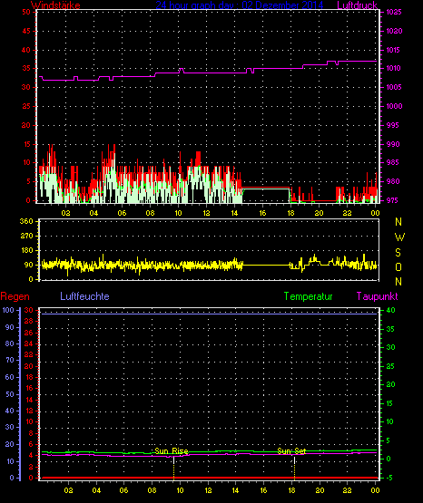Click the 'Sun Rise' marker label
The image size is (423, 503).
pos(172,451)
